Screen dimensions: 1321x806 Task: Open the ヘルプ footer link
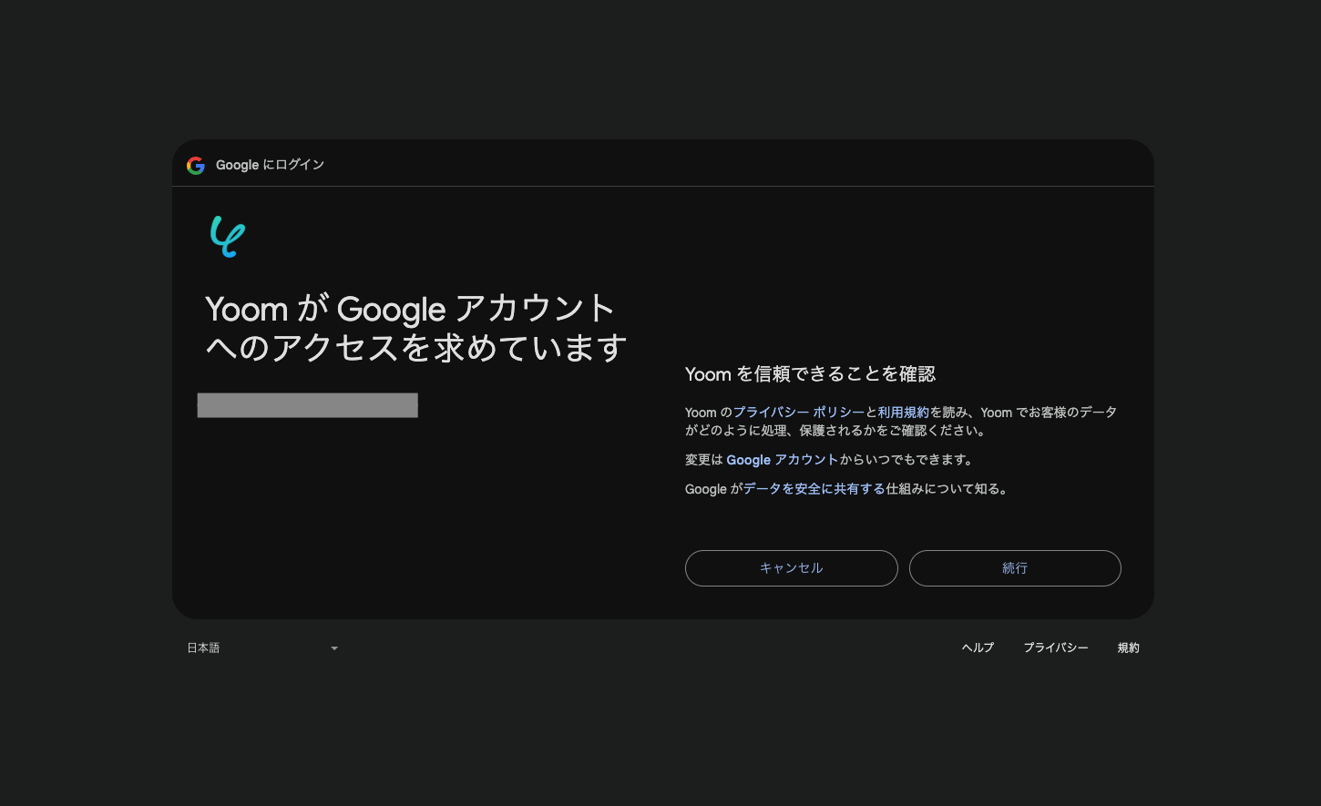click(978, 648)
